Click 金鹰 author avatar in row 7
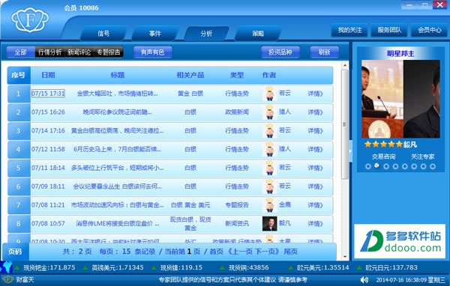Viewport: 450px width, 286px height. [269, 205]
